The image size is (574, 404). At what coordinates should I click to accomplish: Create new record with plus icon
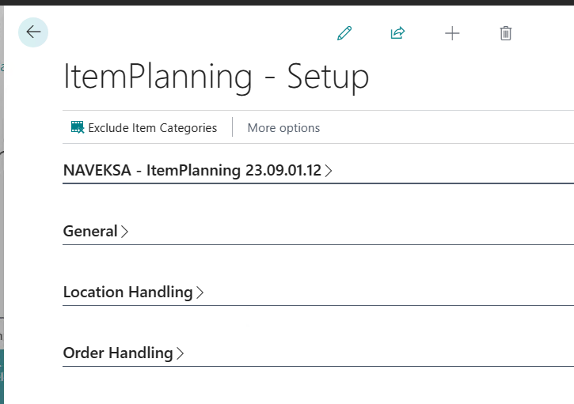pyautogui.click(x=452, y=33)
